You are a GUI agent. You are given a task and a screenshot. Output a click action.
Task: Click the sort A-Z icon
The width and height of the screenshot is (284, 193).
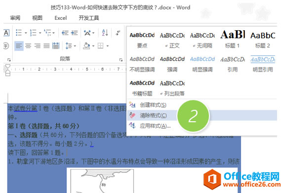coord(105,33)
